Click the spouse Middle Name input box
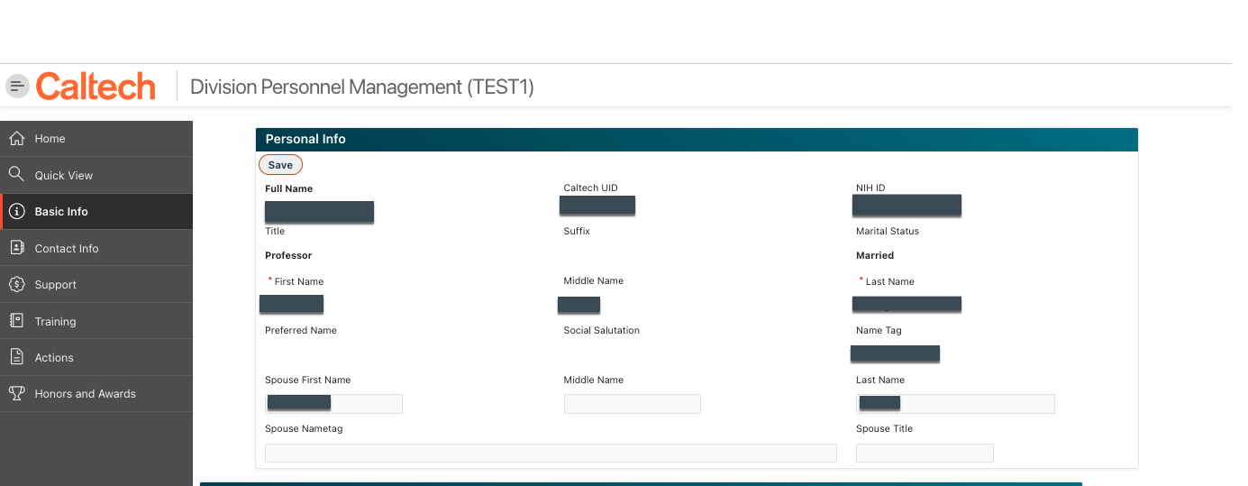Screen dimensions: 1248x486 click(632, 404)
